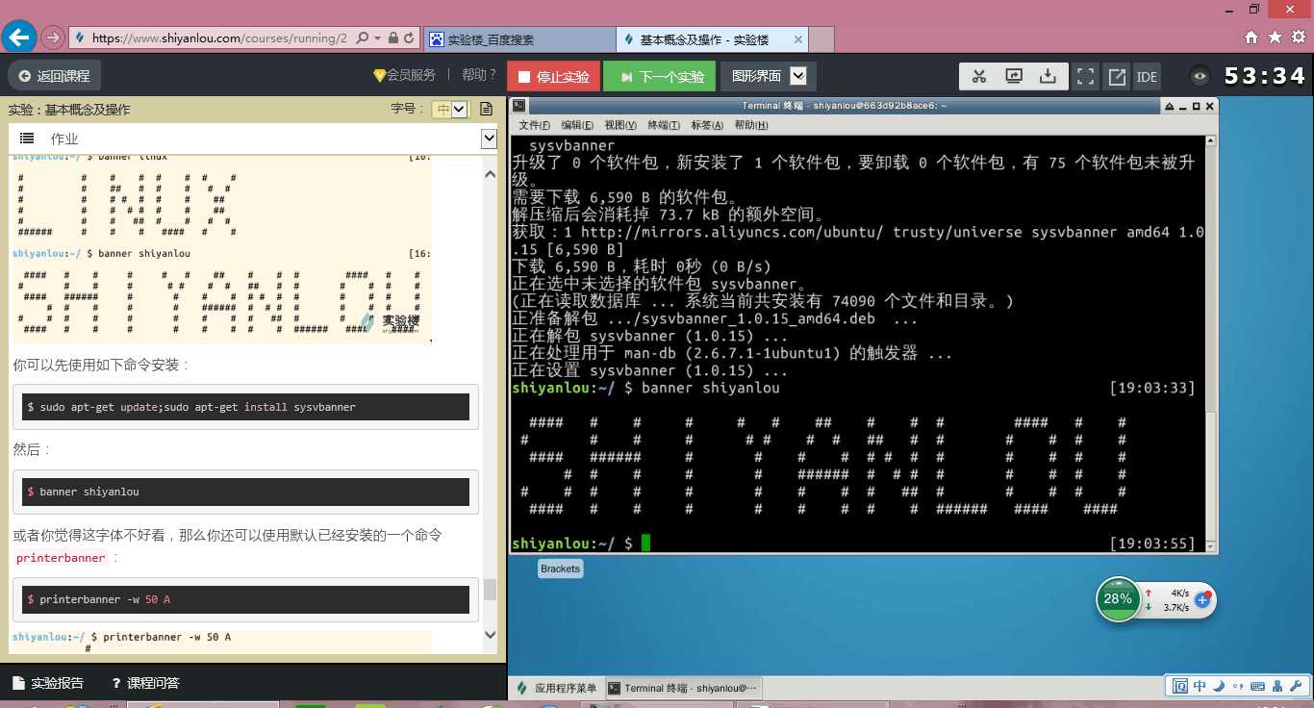Viewport: 1314px width, 708px height.
Task: Select the 基本概念及操作 - 实验楼 tab
Action: [x=712, y=39]
